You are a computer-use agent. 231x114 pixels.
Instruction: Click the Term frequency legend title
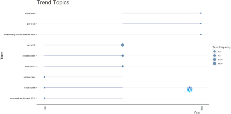pos(222,47)
